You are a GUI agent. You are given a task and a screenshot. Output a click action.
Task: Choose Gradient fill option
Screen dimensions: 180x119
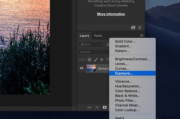pyautogui.click(x=132, y=46)
